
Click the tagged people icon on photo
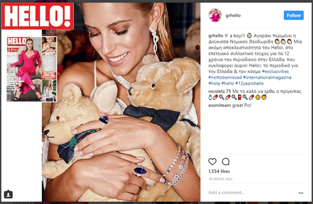[x=8, y=194]
